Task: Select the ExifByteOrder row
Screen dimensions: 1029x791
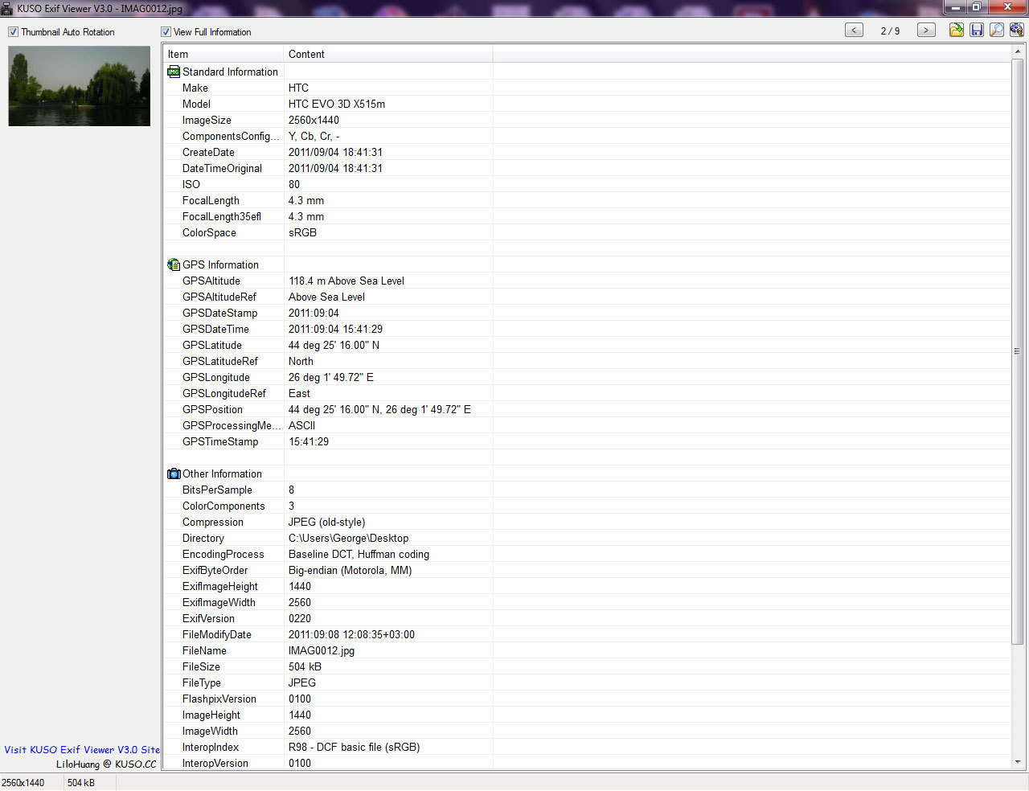Action: click(587, 570)
